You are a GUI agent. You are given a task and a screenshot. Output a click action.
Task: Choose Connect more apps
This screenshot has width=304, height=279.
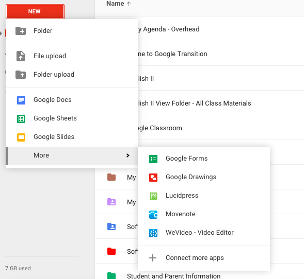204,258
